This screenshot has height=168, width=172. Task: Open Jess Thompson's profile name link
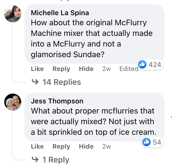(x=57, y=101)
